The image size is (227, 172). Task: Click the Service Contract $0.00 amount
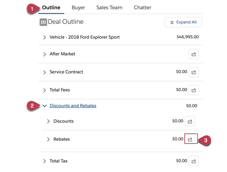point(182,72)
